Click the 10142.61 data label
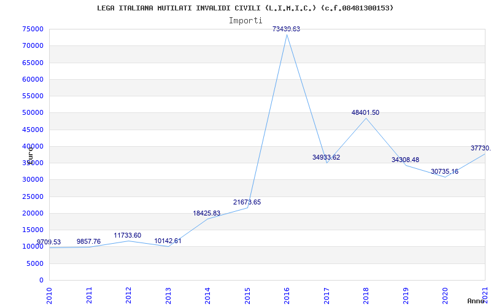491x307 pixels. click(168, 241)
